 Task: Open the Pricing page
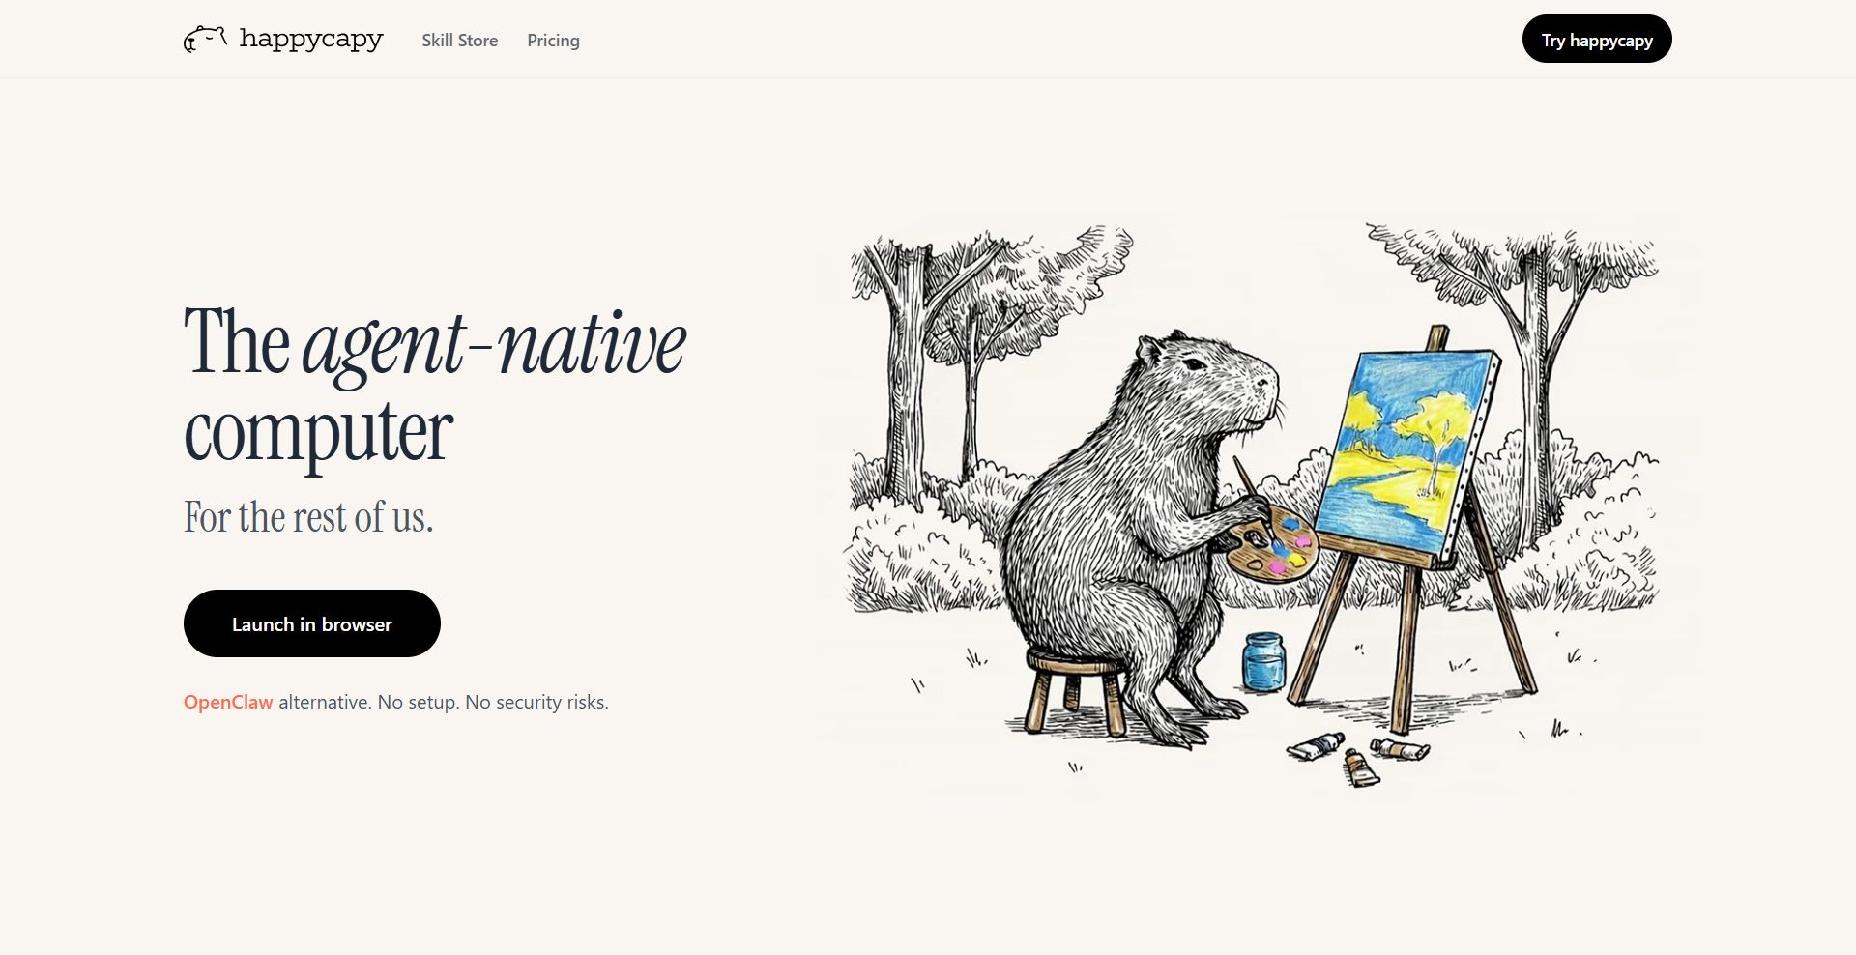pyautogui.click(x=553, y=41)
